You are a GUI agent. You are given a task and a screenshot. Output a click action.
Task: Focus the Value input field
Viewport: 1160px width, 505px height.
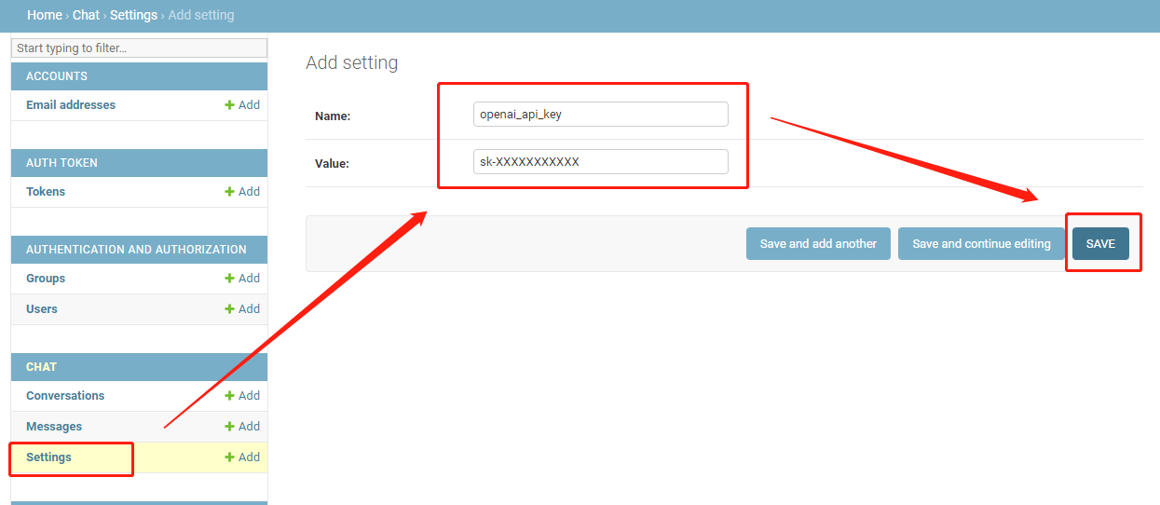point(600,162)
